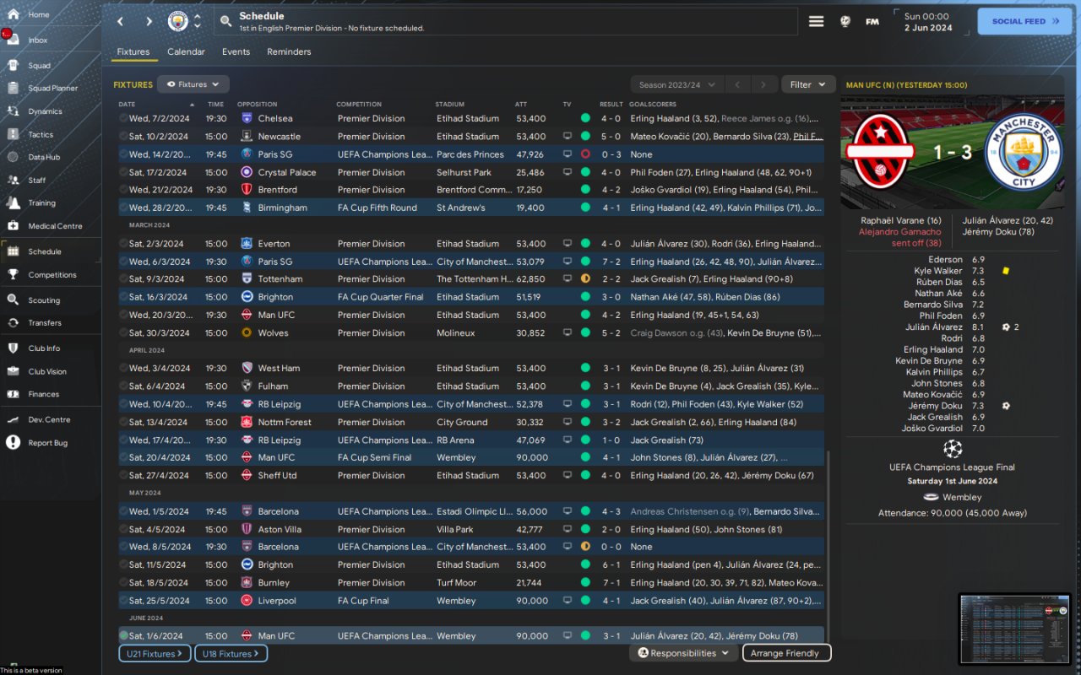
Task: Open the Dynamics section
Action: pyautogui.click(x=45, y=111)
